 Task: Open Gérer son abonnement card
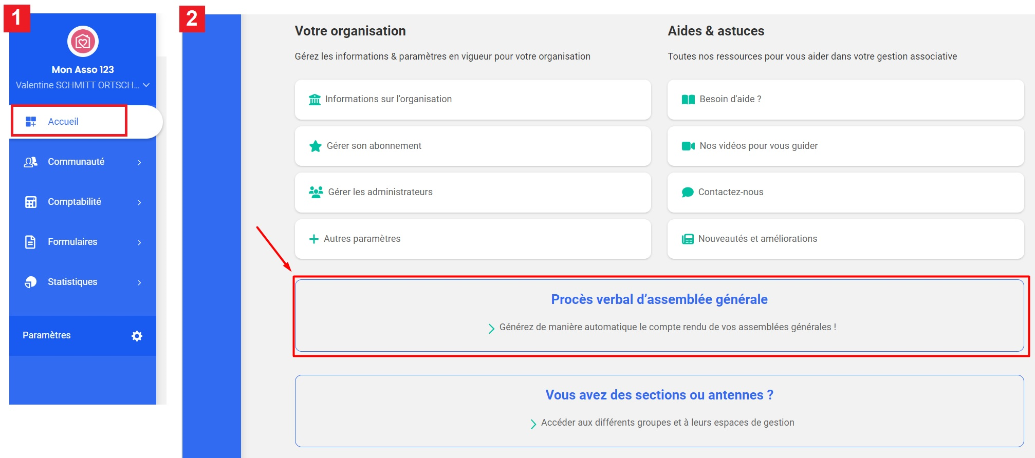[473, 146]
